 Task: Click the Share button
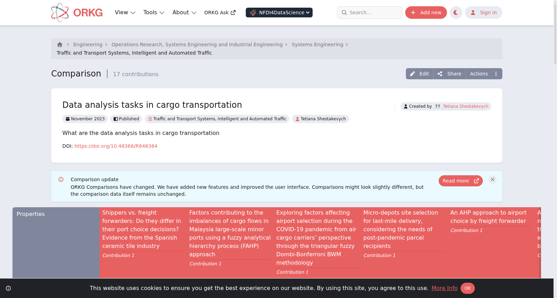[449, 74]
